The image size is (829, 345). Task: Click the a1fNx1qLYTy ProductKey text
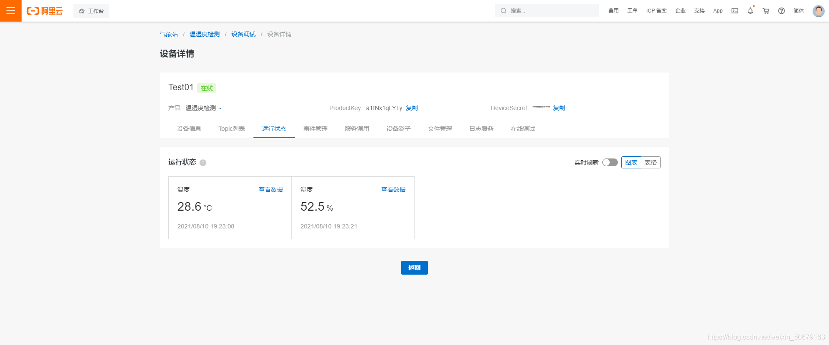[x=384, y=108]
